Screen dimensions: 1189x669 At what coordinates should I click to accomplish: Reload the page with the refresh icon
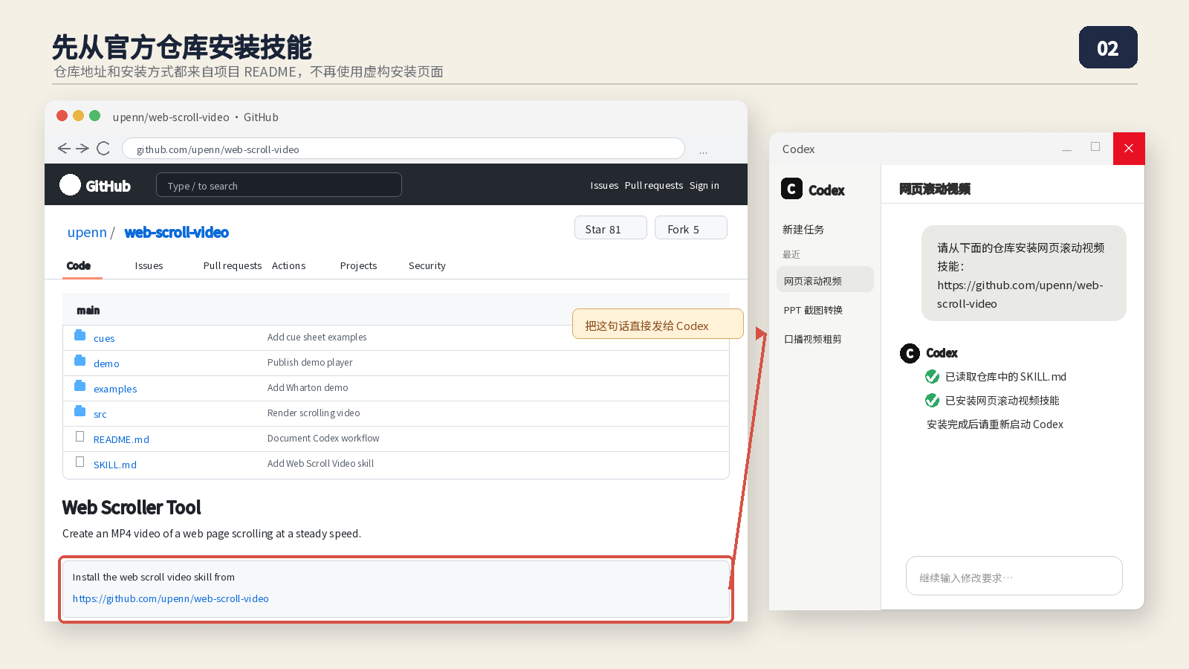pos(103,149)
